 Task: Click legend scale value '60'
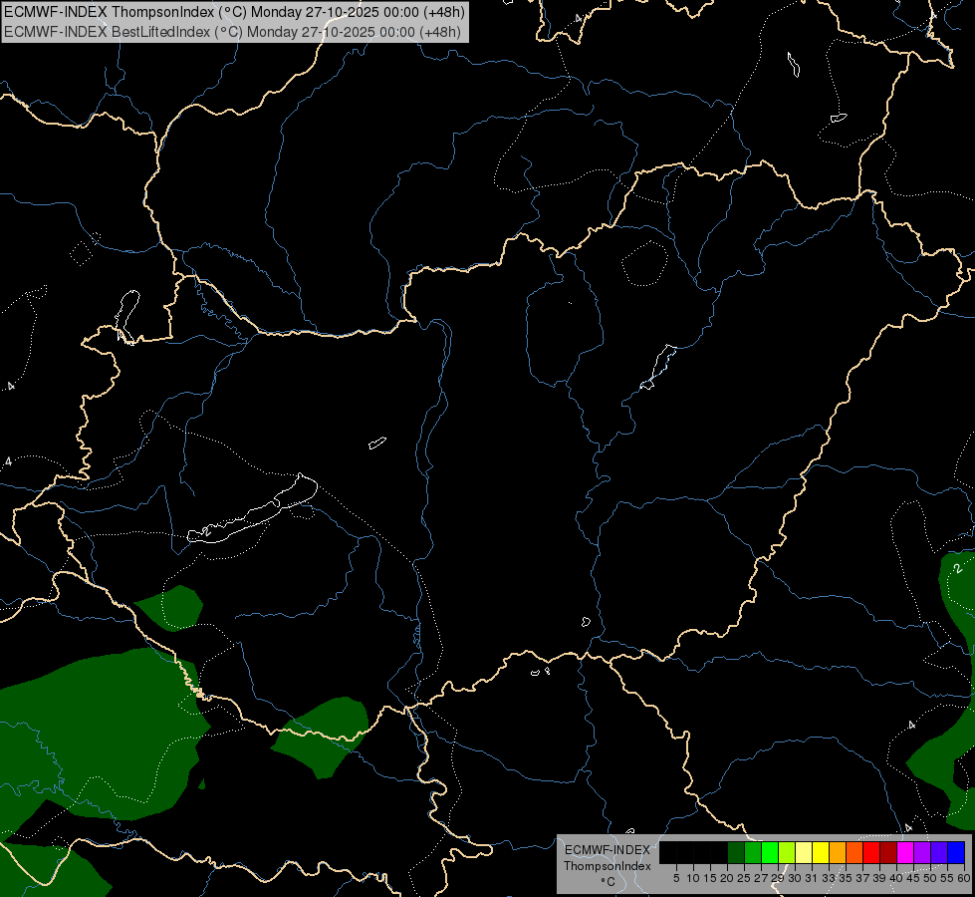[964, 878]
